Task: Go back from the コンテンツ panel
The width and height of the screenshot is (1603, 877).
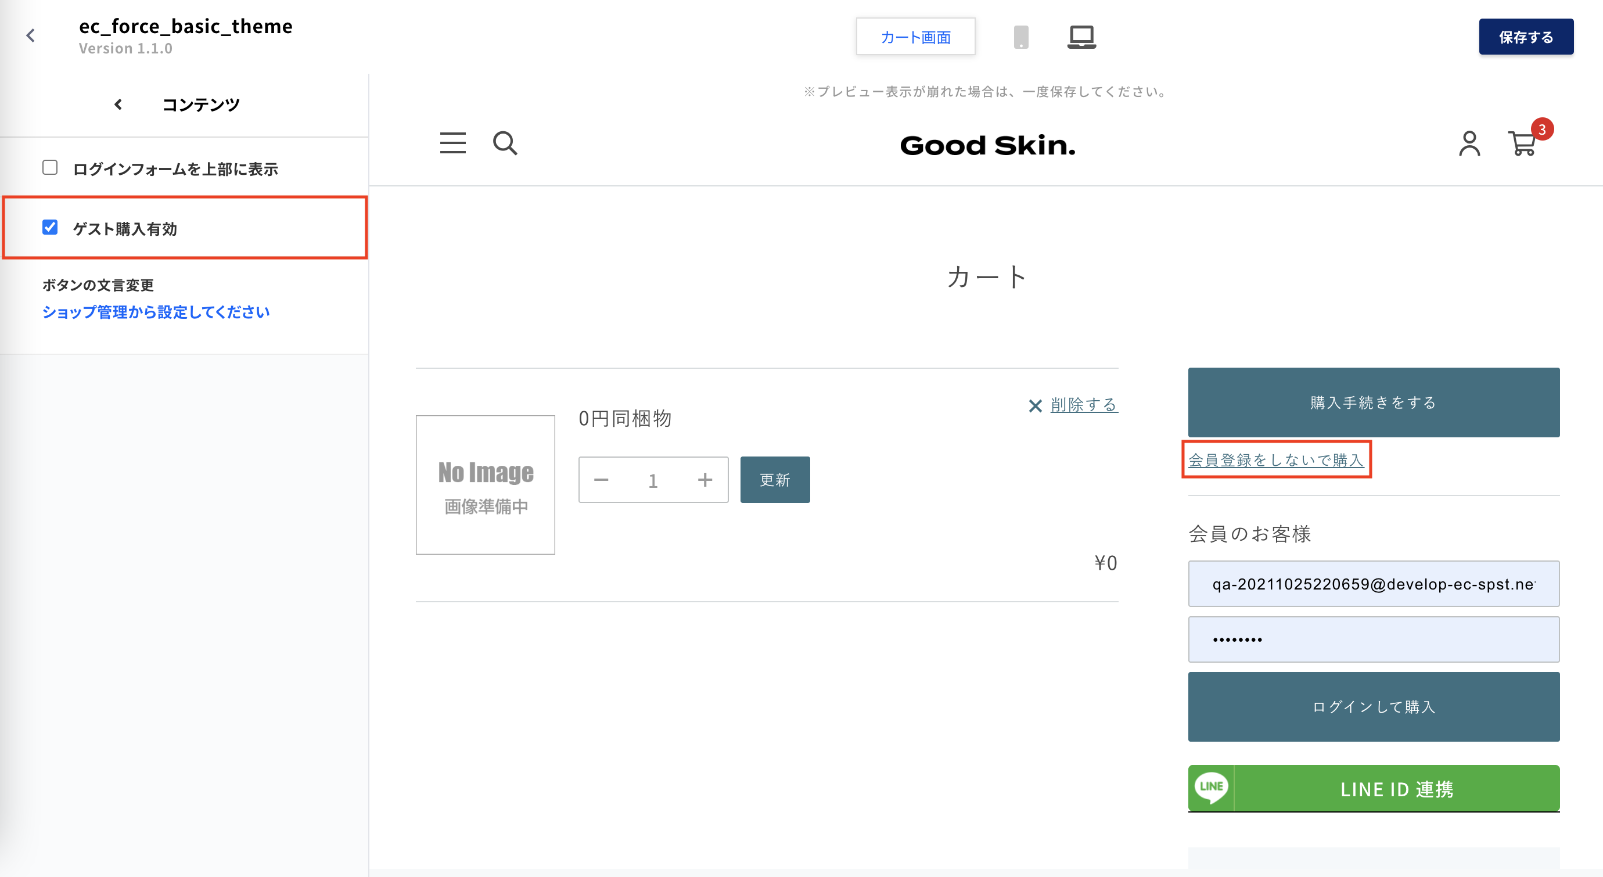Action: (118, 105)
